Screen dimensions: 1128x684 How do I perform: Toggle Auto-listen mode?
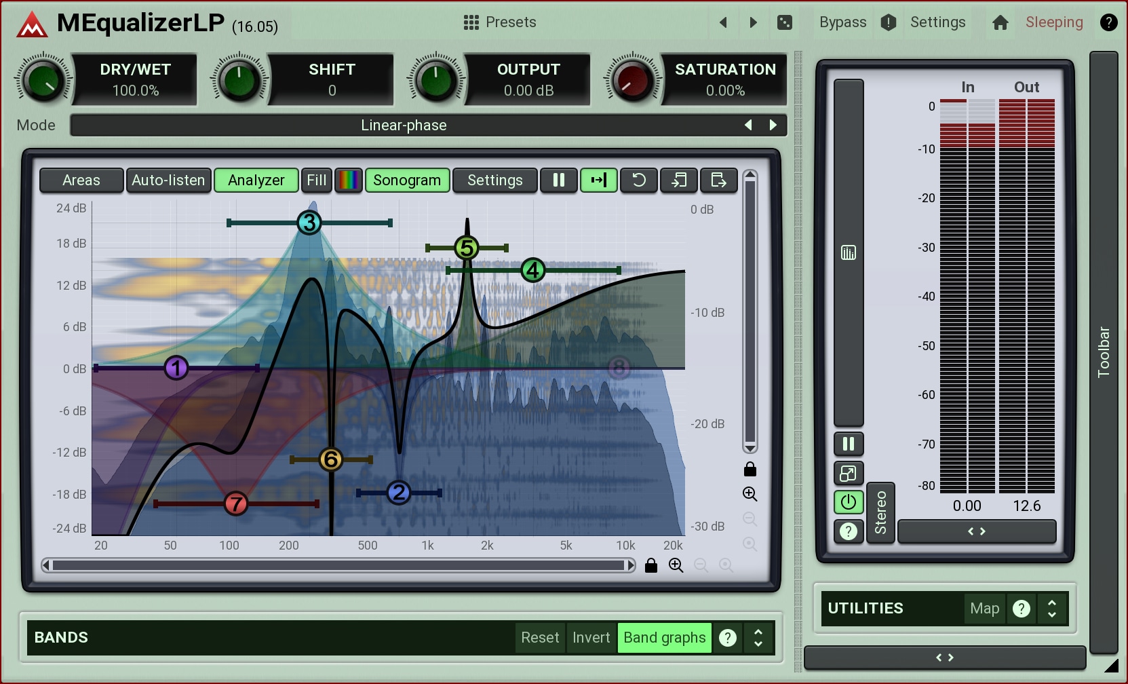pos(168,180)
